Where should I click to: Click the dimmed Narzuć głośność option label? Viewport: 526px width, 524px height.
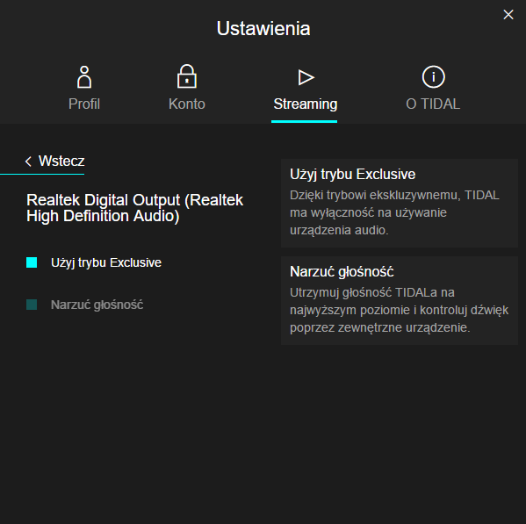pos(97,305)
